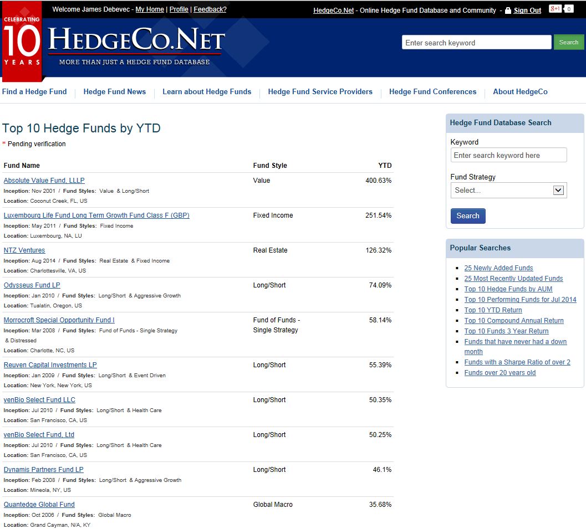Viewport: 586px width, 529px height.
Task: Open Hedge Fund Service Providers menu
Action: pos(320,92)
